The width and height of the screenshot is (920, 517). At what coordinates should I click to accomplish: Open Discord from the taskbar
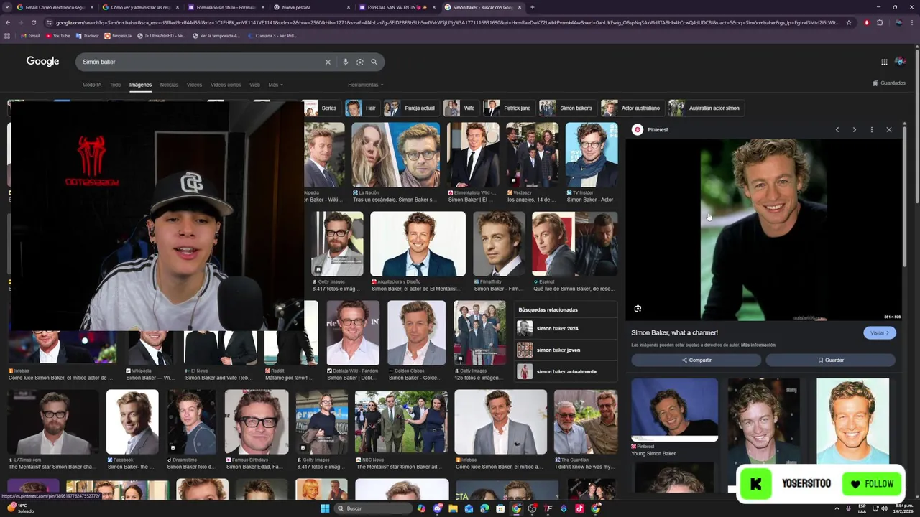point(437,508)
